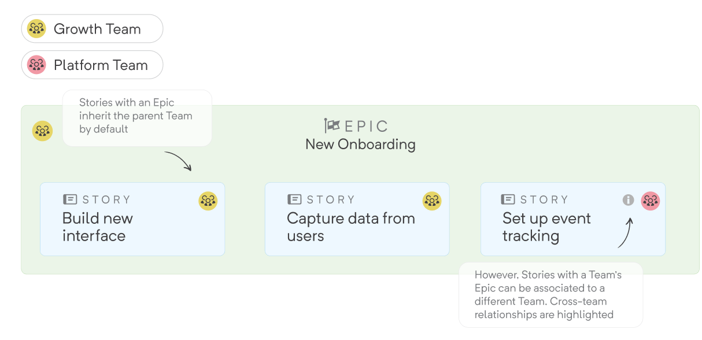
Task: Click the story type icon on Capture data card
Action: point(294,199)
